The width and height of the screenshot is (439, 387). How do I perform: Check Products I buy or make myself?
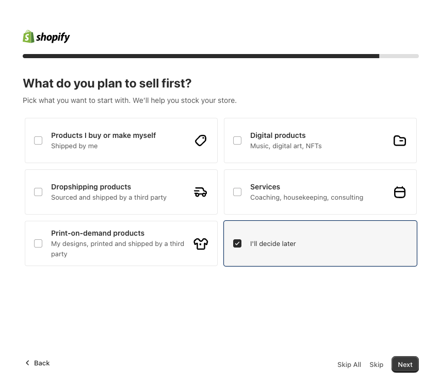[x=38, y=140]
